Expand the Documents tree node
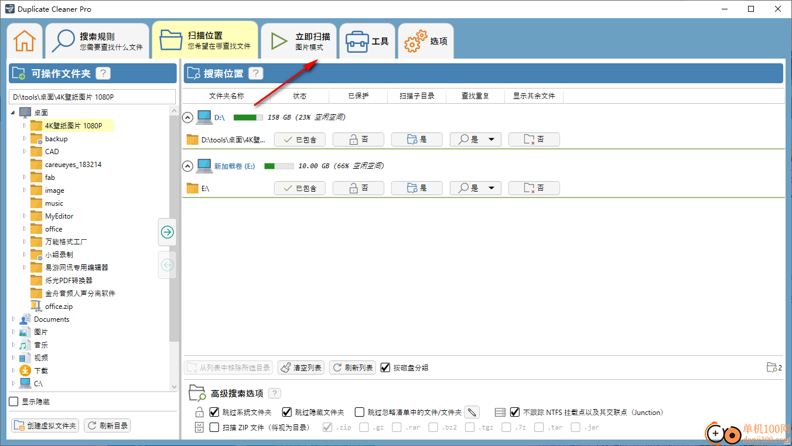792x446 pixels. coord(13,319)
